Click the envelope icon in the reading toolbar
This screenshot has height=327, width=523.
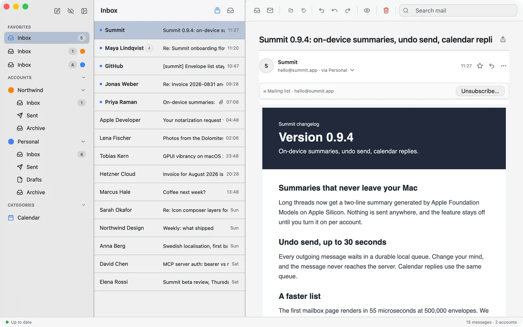270,11
